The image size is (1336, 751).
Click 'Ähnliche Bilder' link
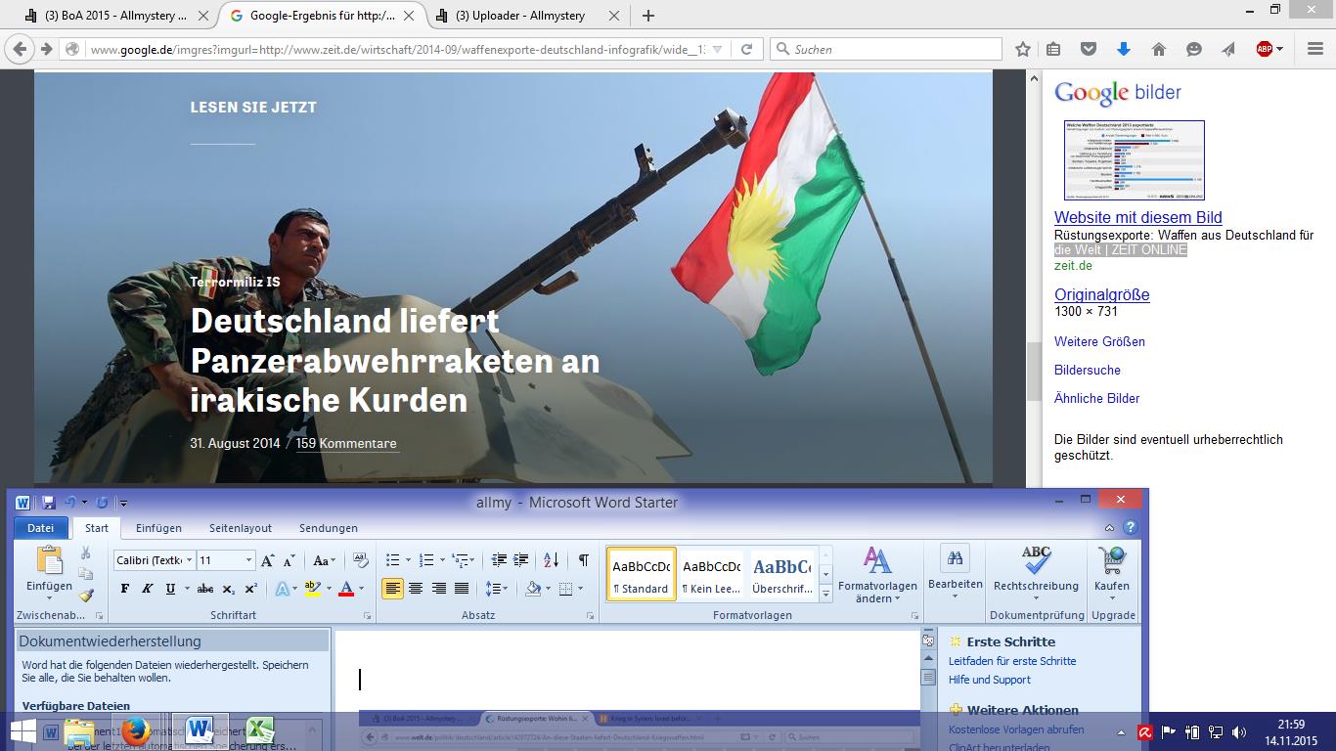point(1096,398)
